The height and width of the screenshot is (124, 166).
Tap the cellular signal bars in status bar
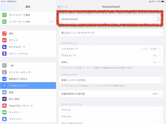[x=150, y=2]
